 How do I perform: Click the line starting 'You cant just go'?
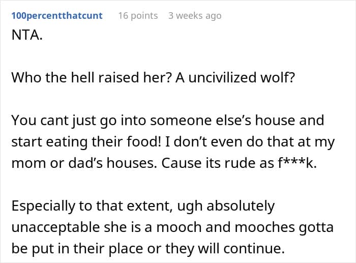point(168,121)
